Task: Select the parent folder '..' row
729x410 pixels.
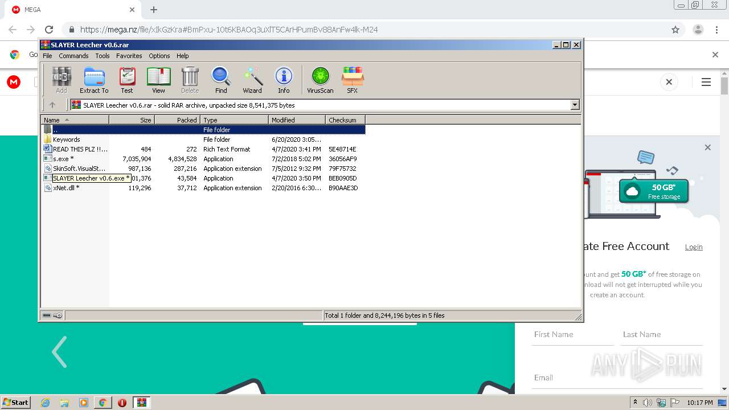Action: 203,130
